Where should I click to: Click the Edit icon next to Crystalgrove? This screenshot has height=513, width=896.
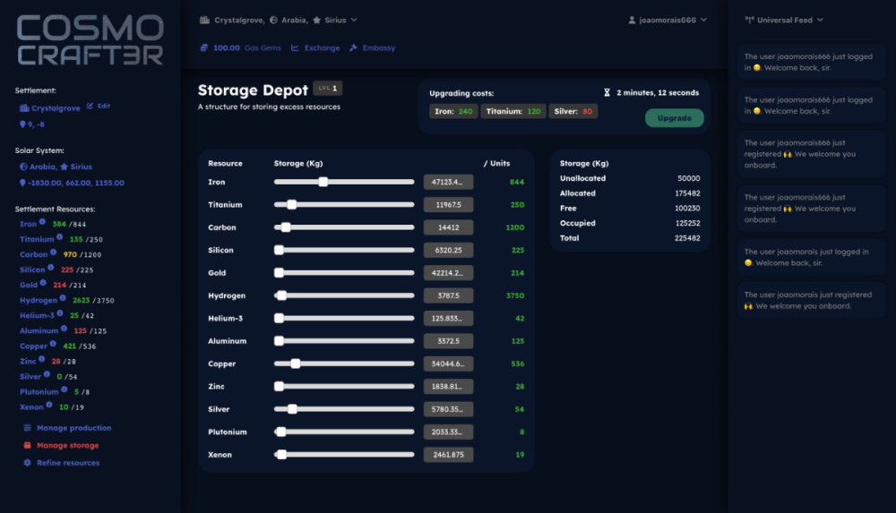coord(90,106)
